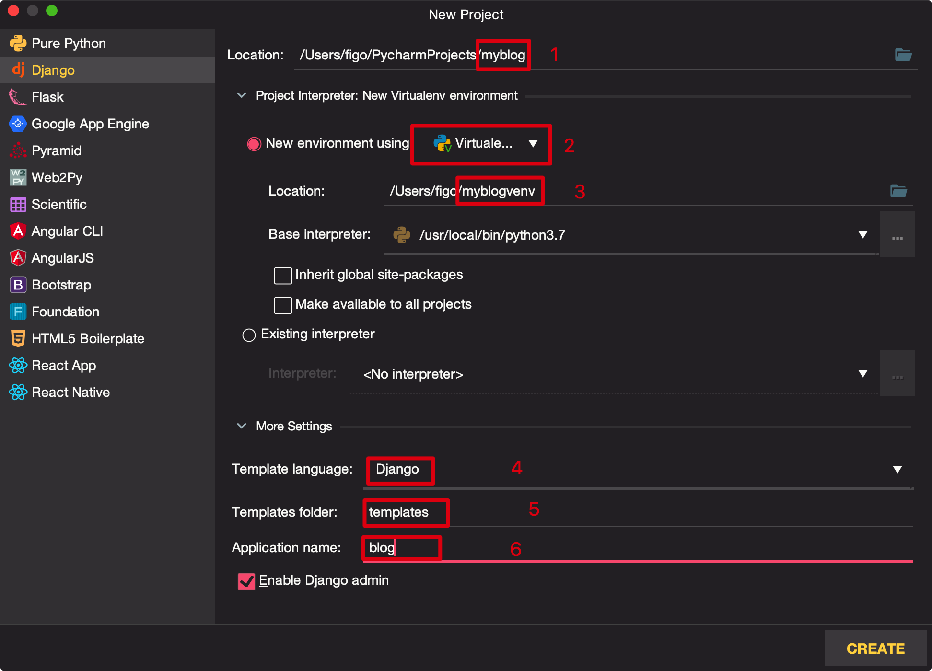Viewport: 932px width, 671px height.
Task: Click ellipsis button beside existing Interpreter
Action: pos(897,373)
